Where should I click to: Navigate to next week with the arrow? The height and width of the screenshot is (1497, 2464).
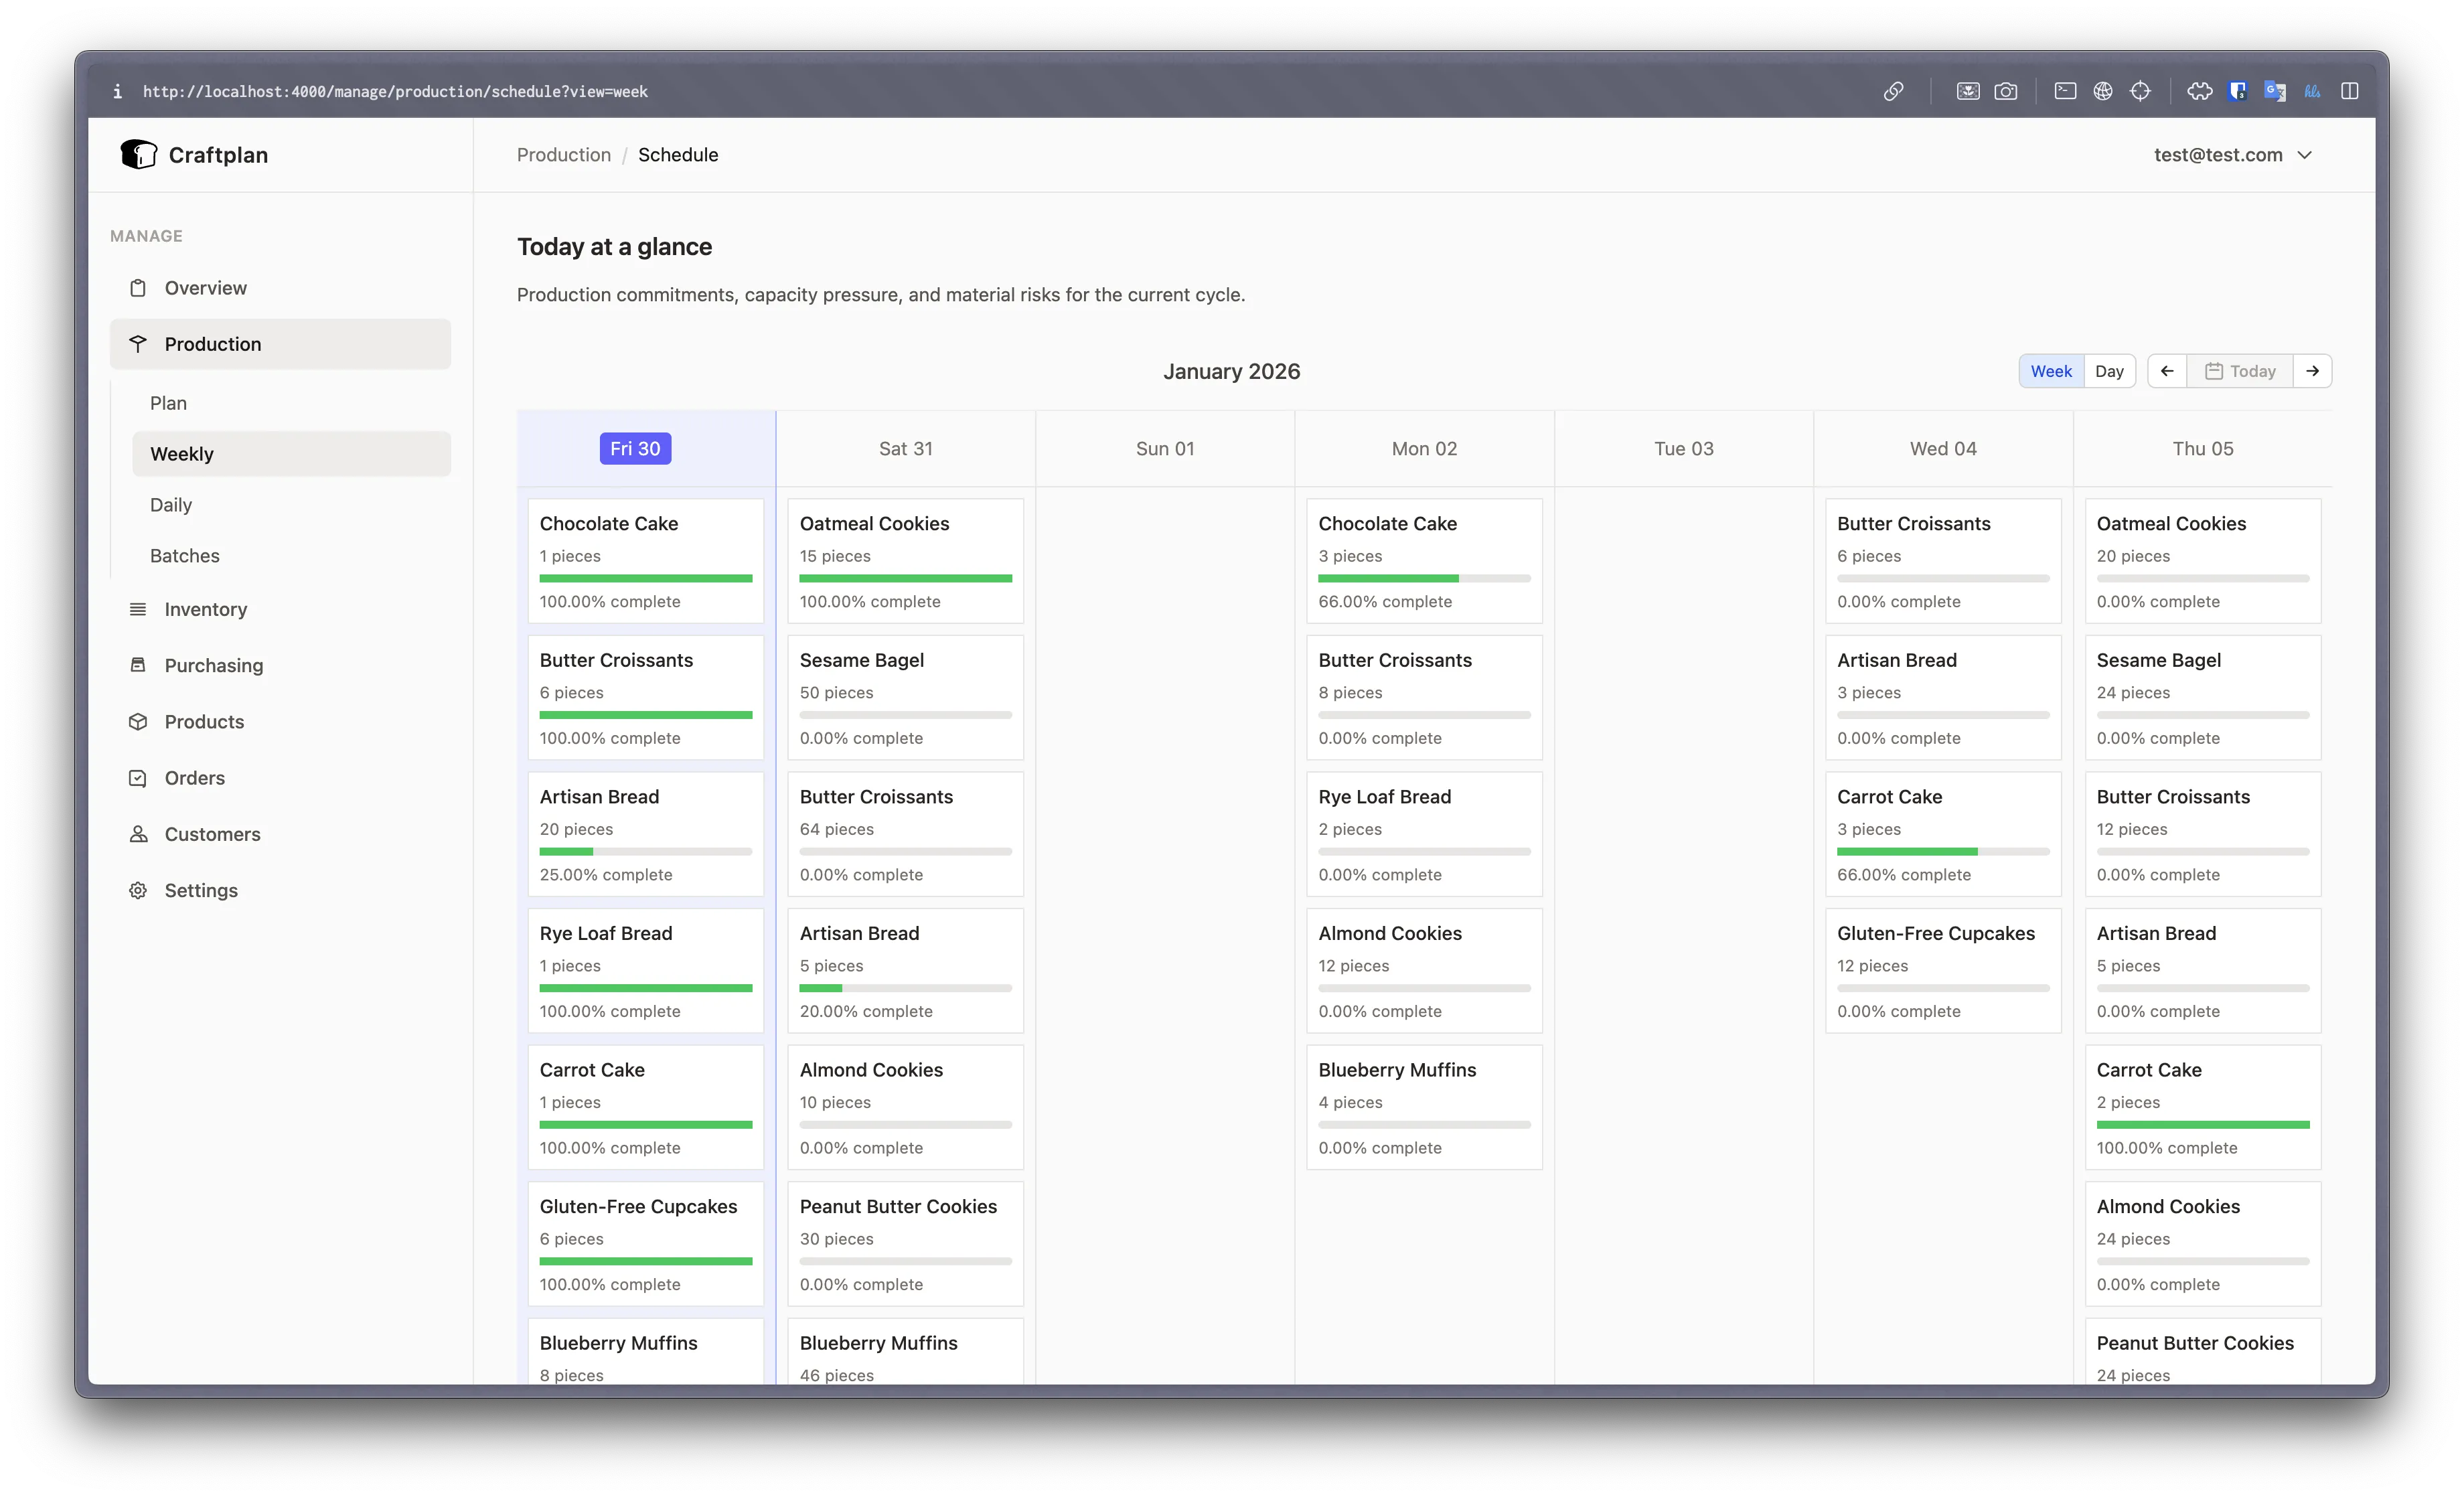point(2313,370)
